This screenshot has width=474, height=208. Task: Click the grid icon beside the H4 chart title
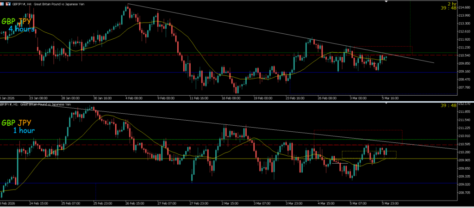(x=3, y=3)
